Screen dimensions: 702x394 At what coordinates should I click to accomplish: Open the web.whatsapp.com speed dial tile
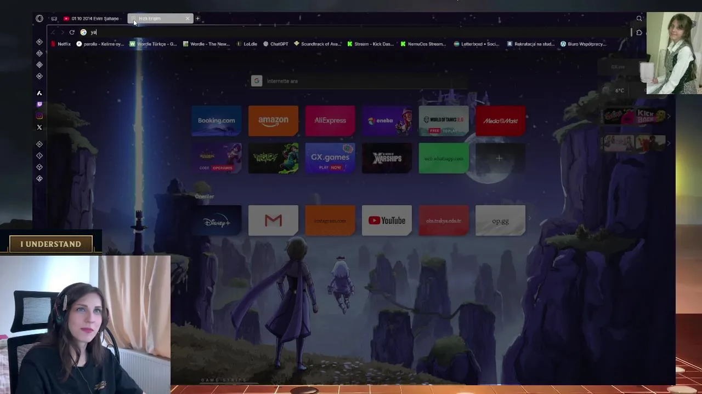[444, 159]
